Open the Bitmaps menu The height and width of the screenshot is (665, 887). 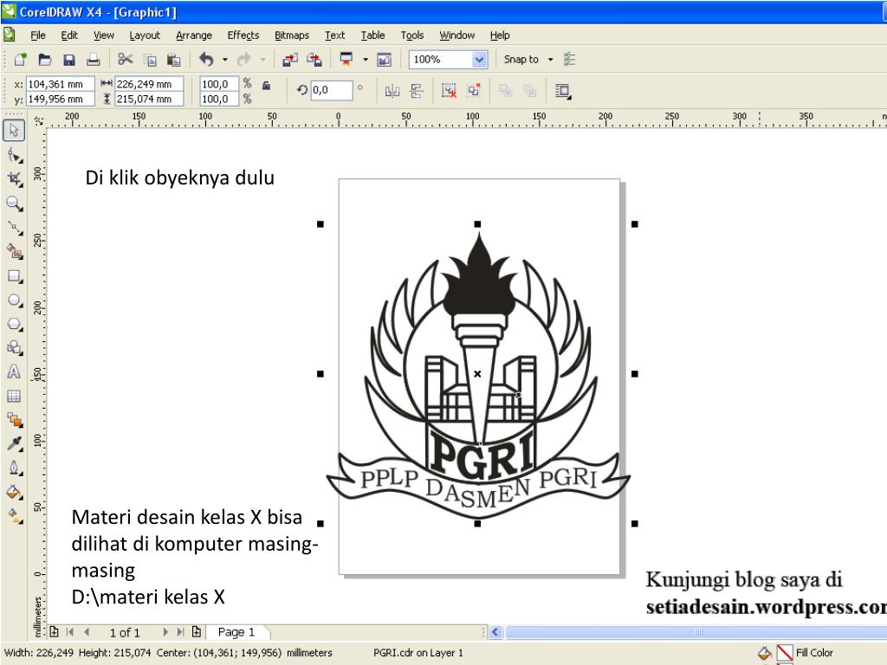point(292,35)
